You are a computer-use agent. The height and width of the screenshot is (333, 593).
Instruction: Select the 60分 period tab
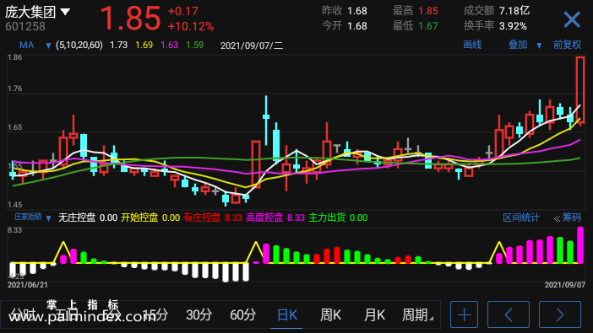coord(242,314)
